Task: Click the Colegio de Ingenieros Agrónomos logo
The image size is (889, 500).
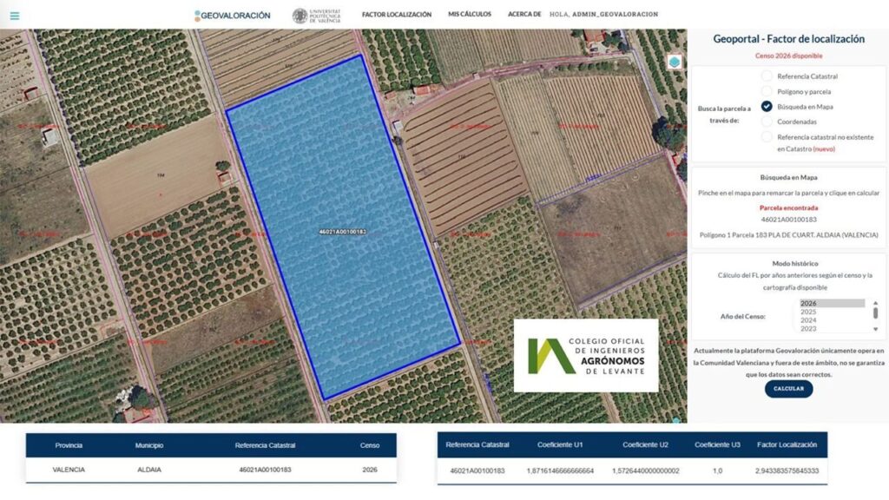Action: [x=586, y=356]
